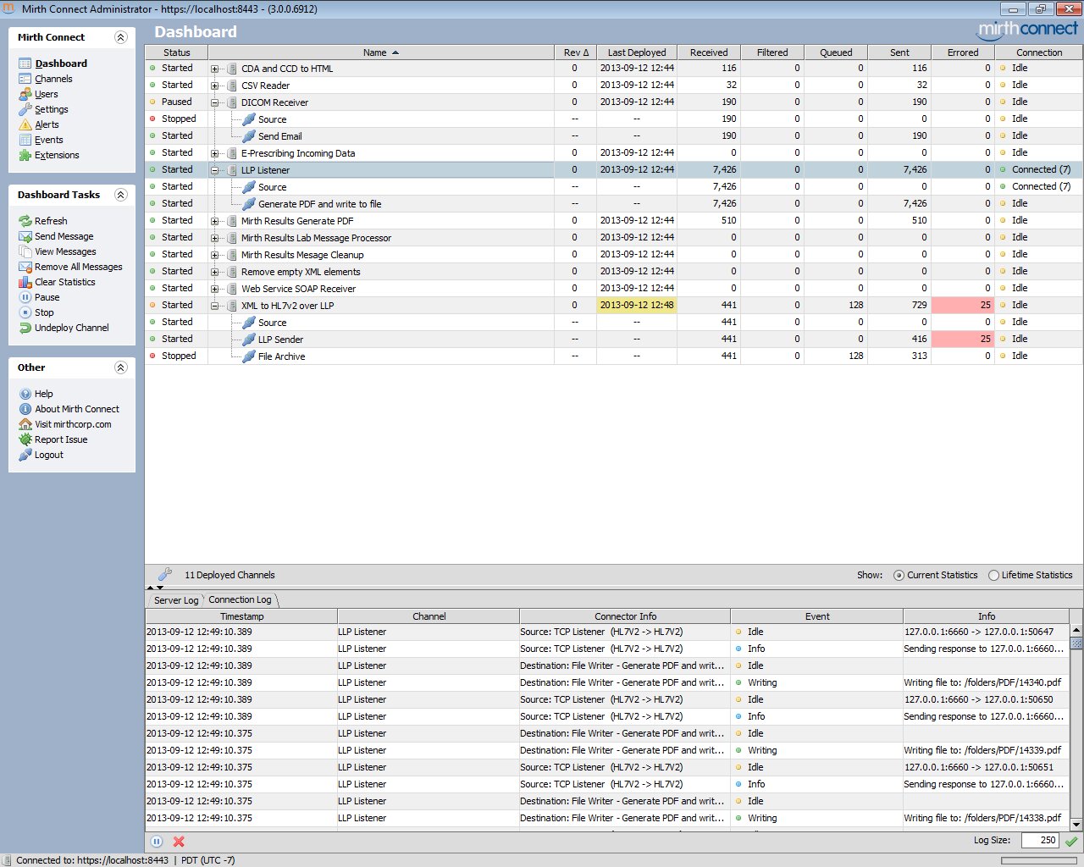1084x867 pixels.
Task: Open the Visit mirthcorp.com link
Action: click(73, 424)
